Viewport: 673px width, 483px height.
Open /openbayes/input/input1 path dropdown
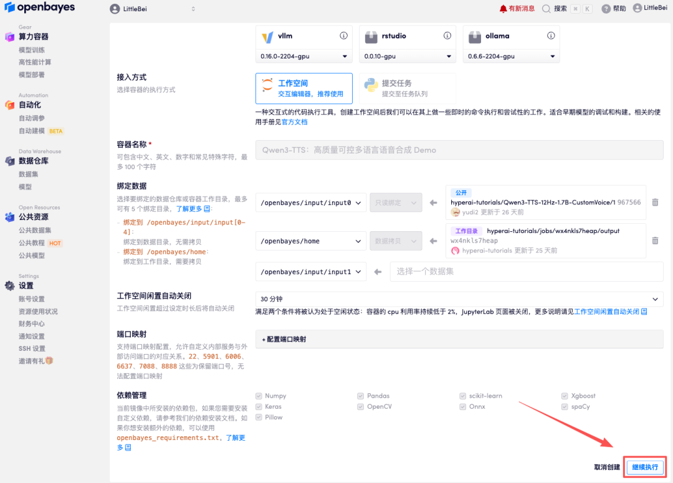pos(311,272)
